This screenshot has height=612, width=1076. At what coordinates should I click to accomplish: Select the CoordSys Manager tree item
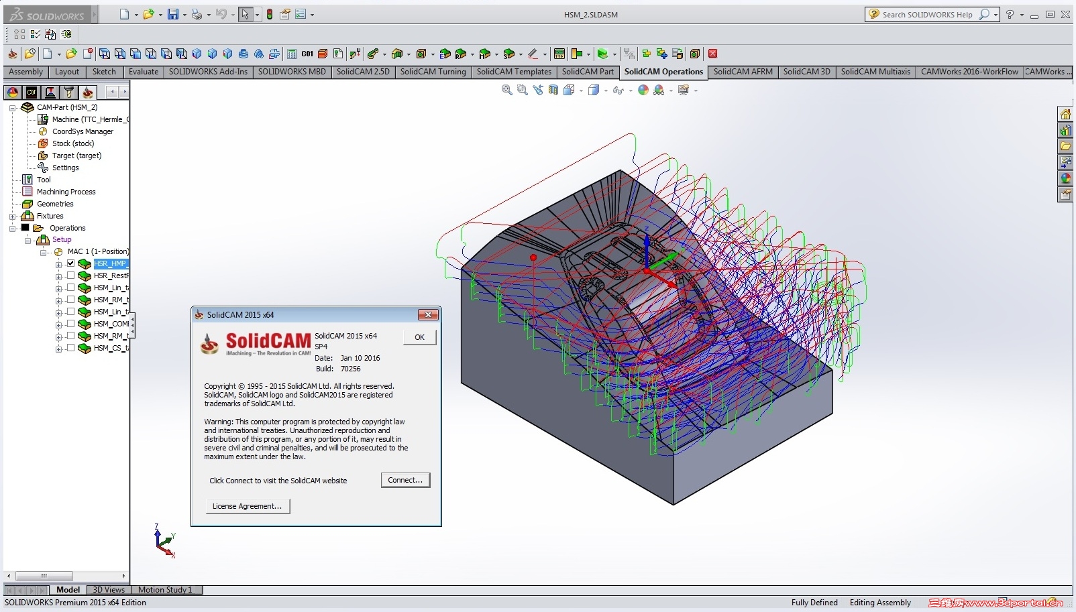83,131
